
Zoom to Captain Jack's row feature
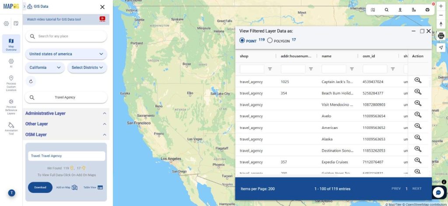coord(418,80)
